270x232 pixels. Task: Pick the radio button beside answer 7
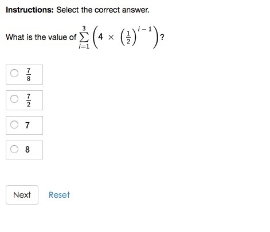point(14,125)
